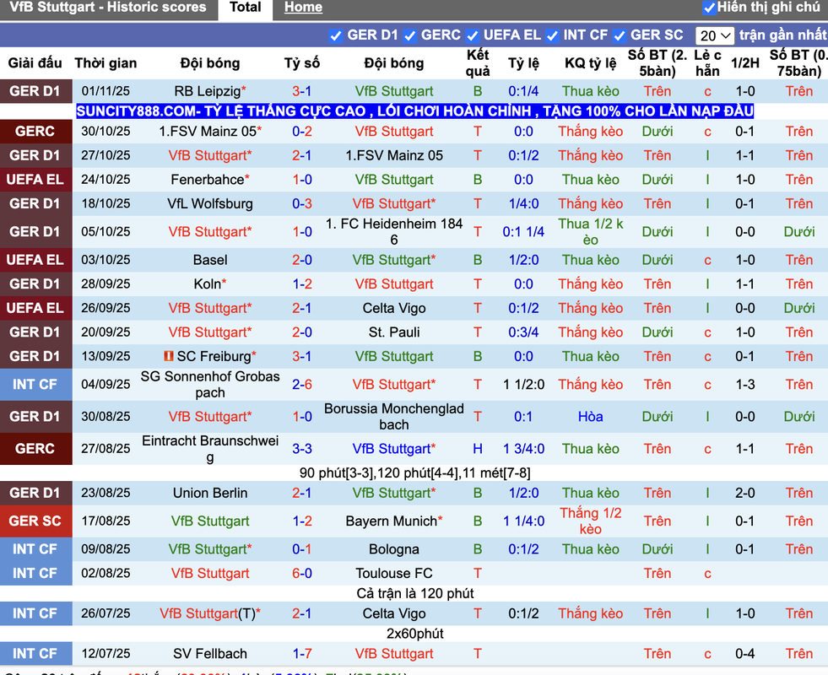828x675 pixels.
Task: Click the INT CF league label on 04/09/25
Action: click(x=35, y=384)
